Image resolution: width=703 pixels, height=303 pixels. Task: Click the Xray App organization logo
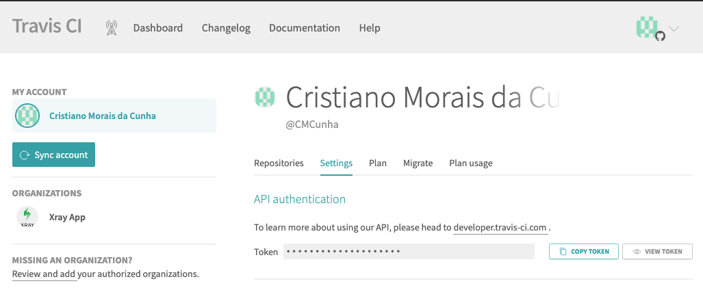click(x=27, y=217)
